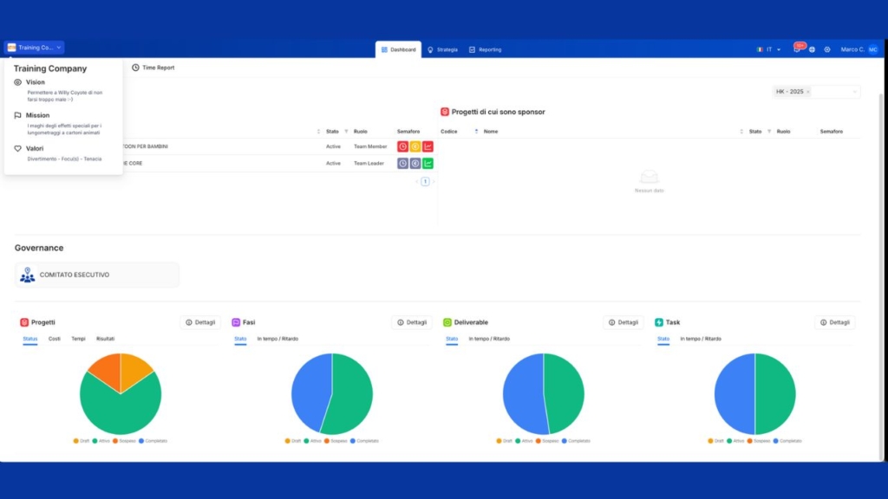888x499 pixels.
Task: Click the MC user avatar
Action: [872, 49]
